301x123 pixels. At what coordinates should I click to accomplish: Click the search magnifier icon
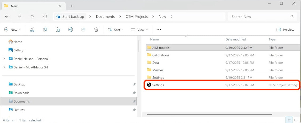[292, 17]
